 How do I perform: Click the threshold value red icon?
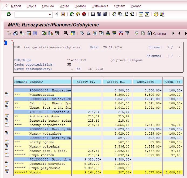click(121, 33)
